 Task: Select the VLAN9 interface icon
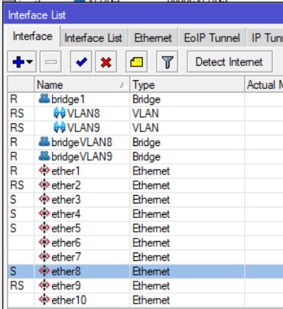click(x=60, y=128)
